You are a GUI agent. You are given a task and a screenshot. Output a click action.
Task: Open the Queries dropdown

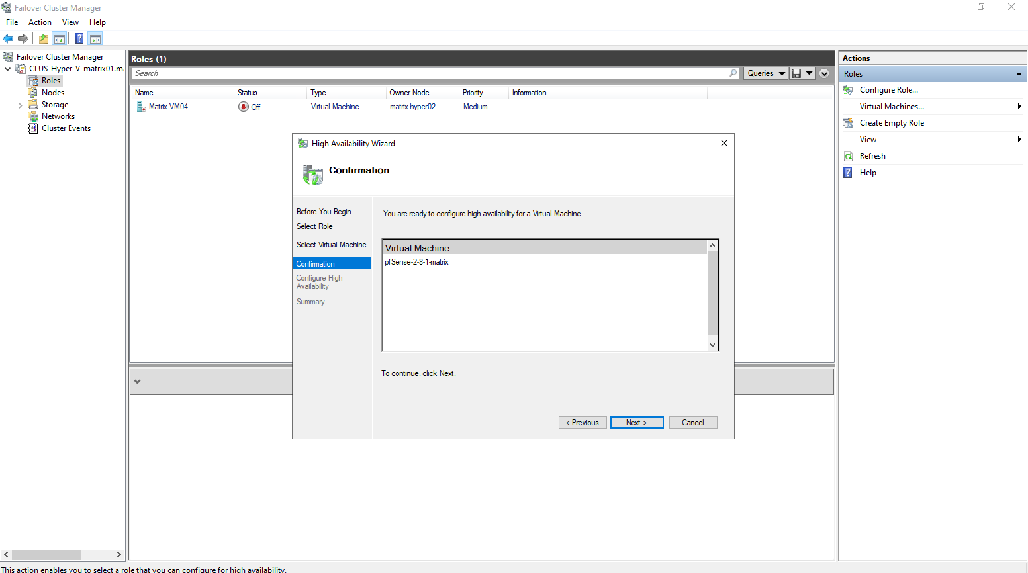click(766, 73)
